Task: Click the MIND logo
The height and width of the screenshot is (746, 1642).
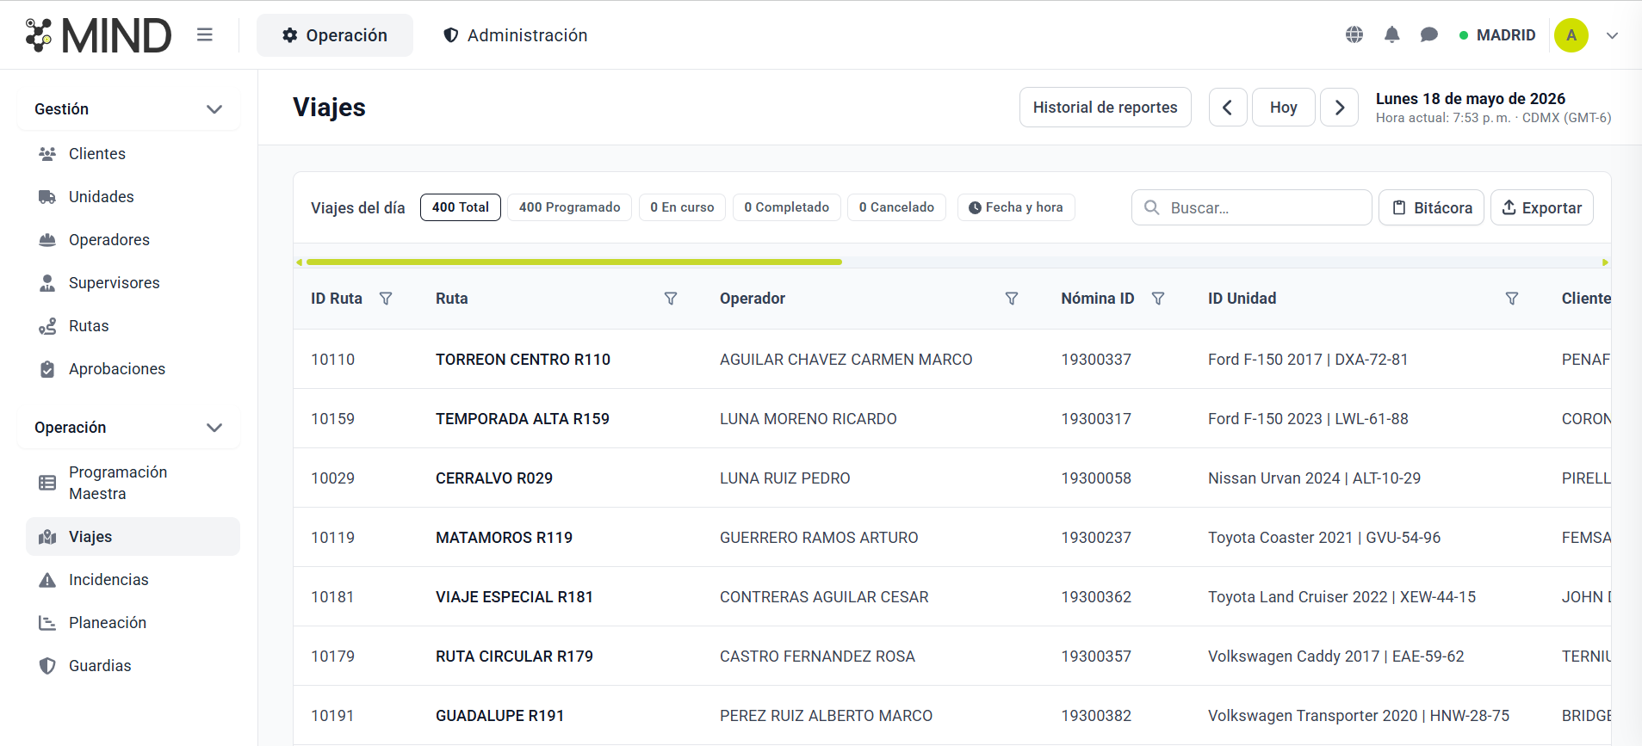Action: pyautogui.click(x=98, y=35)
